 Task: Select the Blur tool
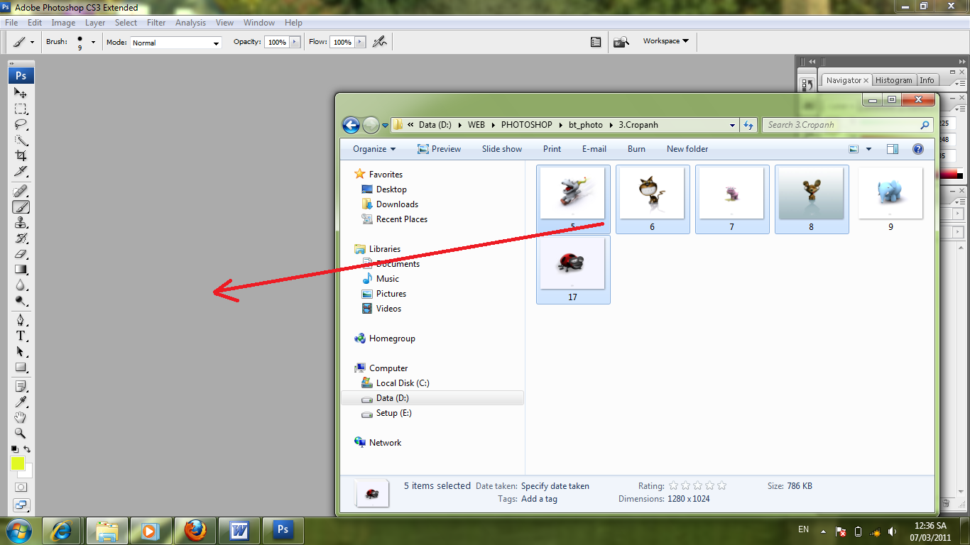click(x=21, y=285)
